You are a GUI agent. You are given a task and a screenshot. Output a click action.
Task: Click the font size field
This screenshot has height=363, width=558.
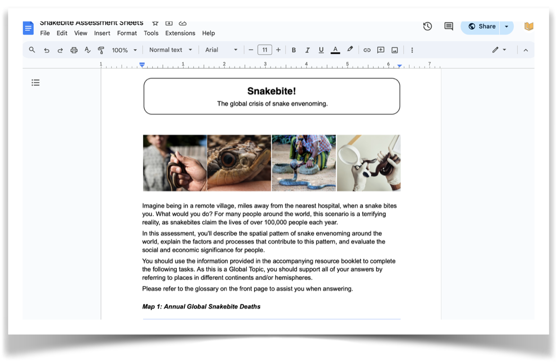pyautogui.click(x=265, y=50)
